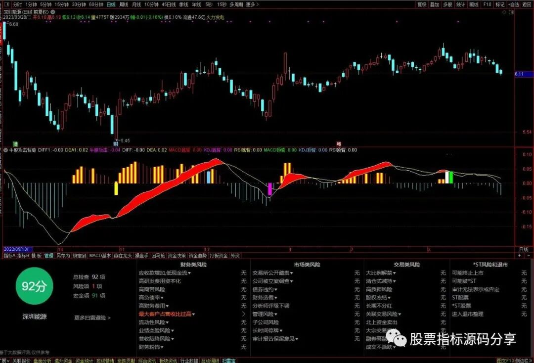Open the 更多扫雷避险 link

[x=92, y=318]
